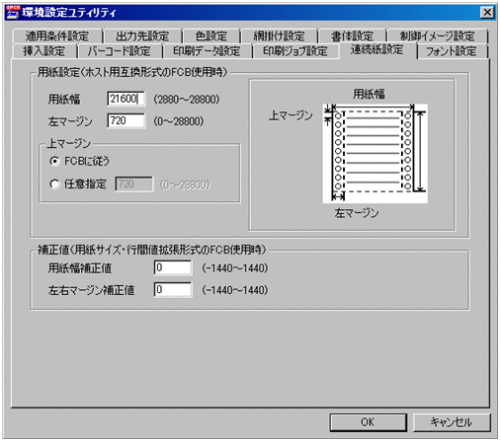The image size is (501, 442).
Task: Click the 左マージン input field
Action: pos(125,120)
